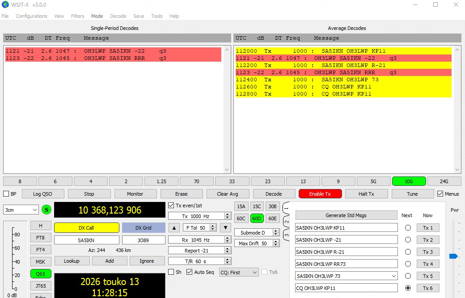The height and width of the screenshot is (298, 465).
Task: Open the Decode menu
Action: (118, 16)
